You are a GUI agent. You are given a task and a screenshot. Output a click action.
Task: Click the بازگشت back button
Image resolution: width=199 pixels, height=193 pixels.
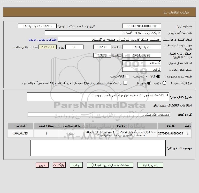[59, 165]
